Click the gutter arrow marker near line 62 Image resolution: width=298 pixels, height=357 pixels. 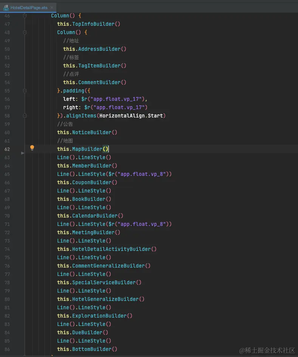(22, 153)
